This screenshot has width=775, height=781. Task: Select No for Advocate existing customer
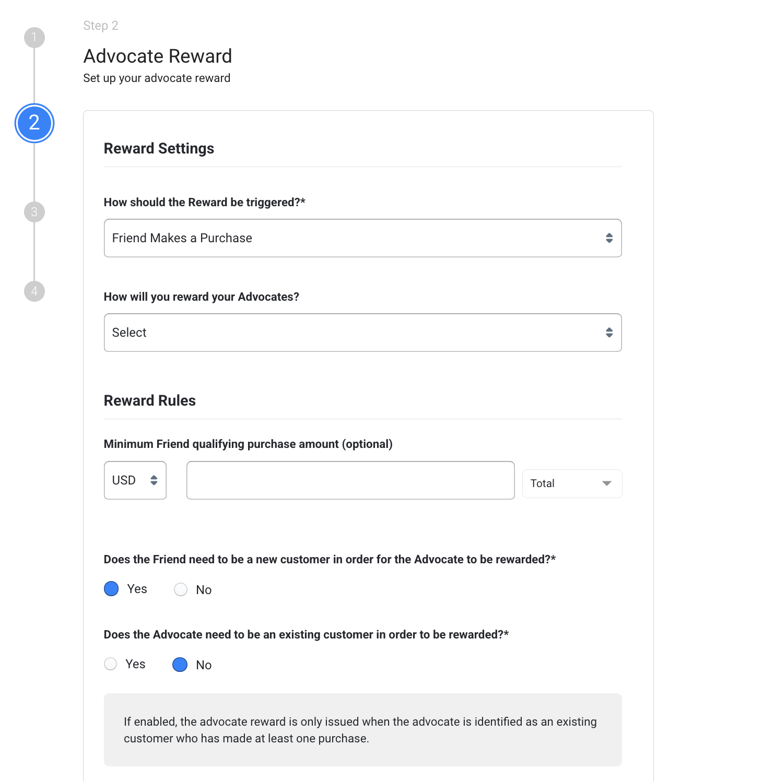(x=180, y=665)
